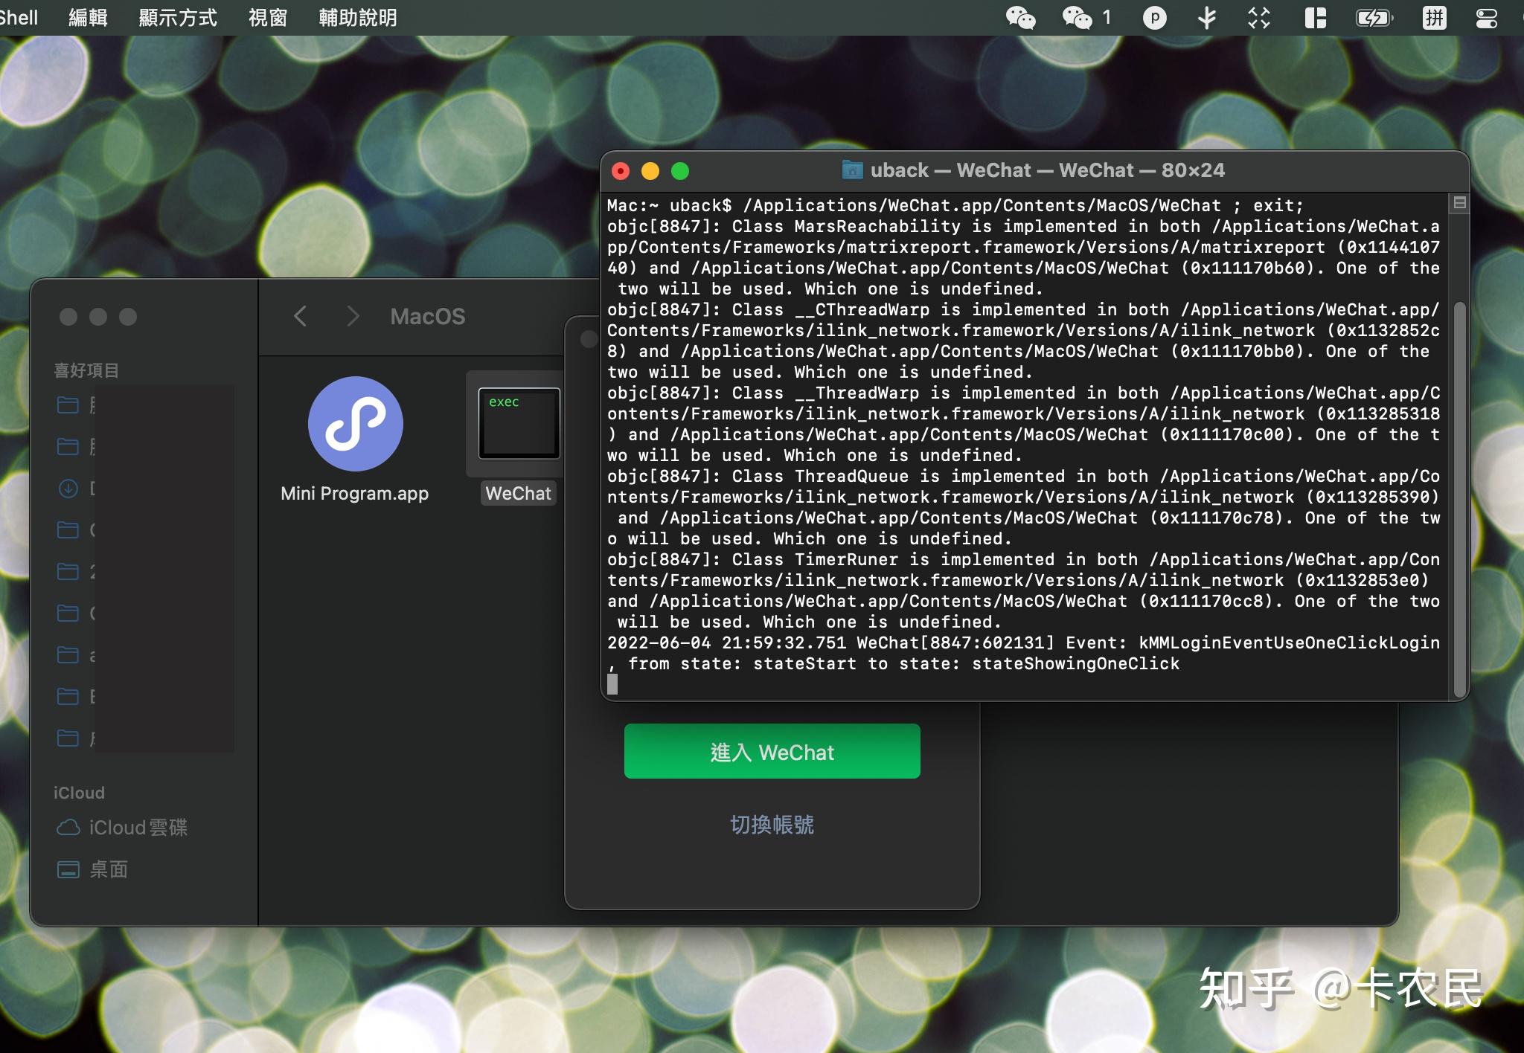Open the 輔助說明 menu

(357, 17)
